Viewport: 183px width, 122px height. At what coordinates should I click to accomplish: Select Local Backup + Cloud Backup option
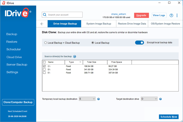[x=62, y=43]
